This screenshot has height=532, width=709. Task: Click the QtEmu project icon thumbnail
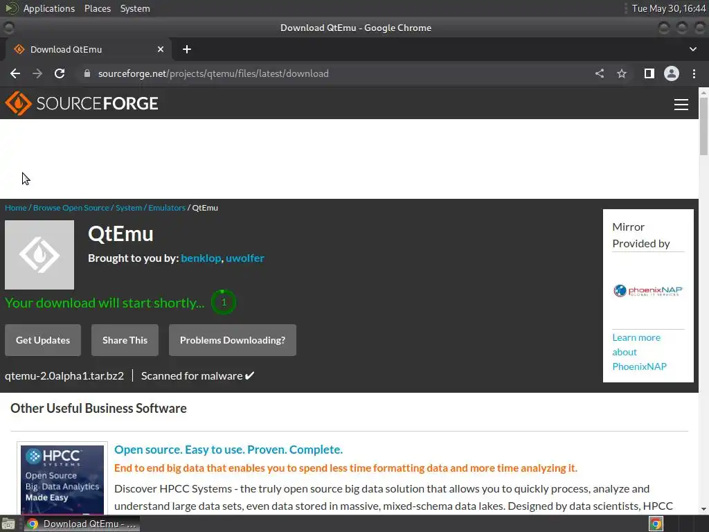[39, 255]
